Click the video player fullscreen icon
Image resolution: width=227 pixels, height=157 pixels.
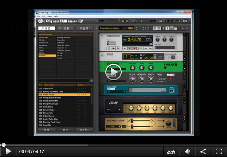tap(219, 151)
